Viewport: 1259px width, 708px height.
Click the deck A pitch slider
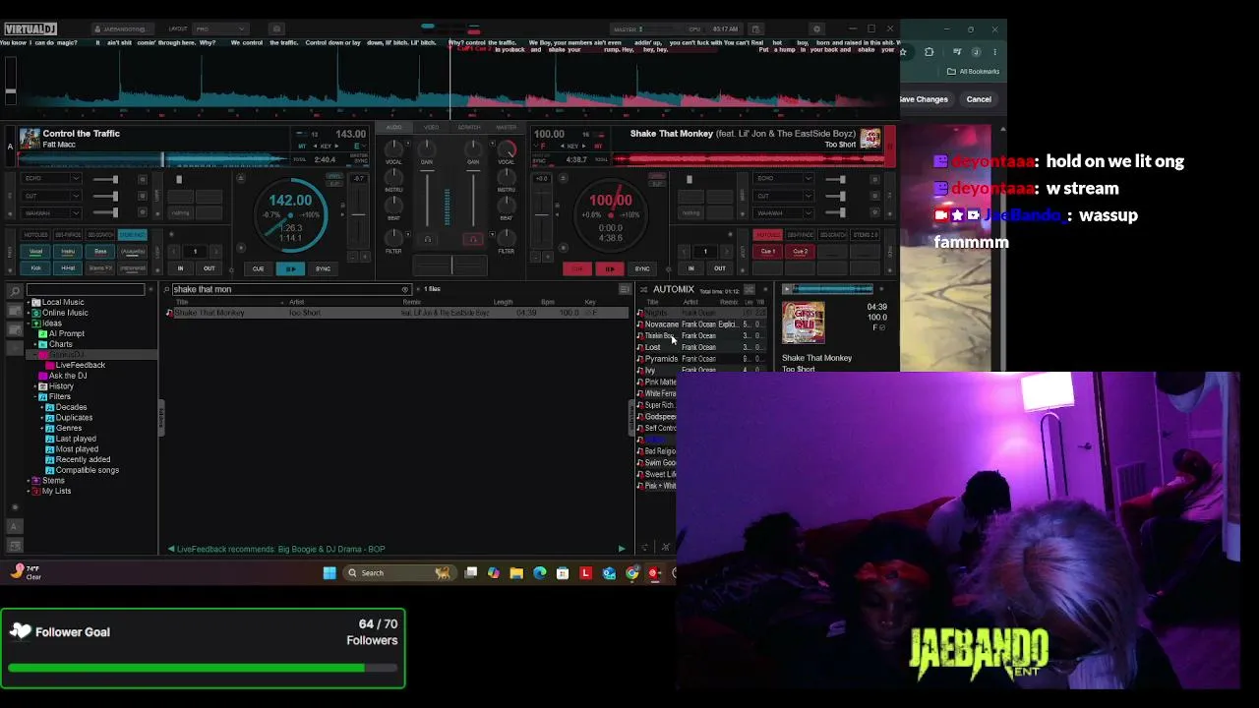359,212
